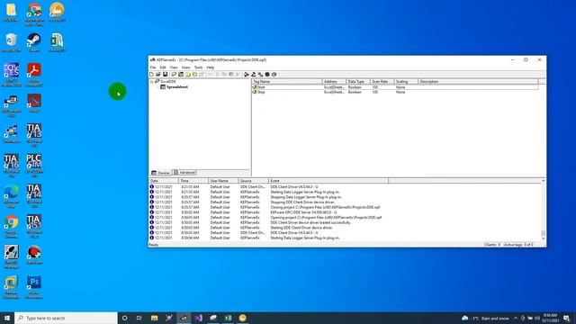Click the New Tag Group toolbar icon
The width and height of the screenshot is (576, 324).
tap(188, 75)
